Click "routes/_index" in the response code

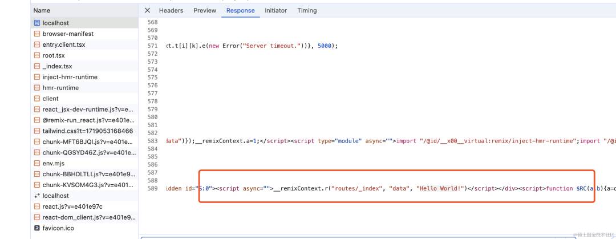pos(356,188)
